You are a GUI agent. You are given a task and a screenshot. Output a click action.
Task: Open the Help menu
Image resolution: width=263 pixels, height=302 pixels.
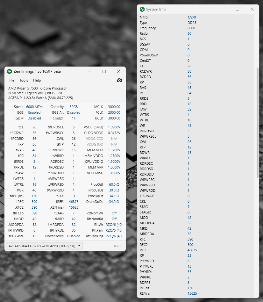click(x=37, y=80)
